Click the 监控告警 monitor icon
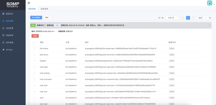 (3, 28)
